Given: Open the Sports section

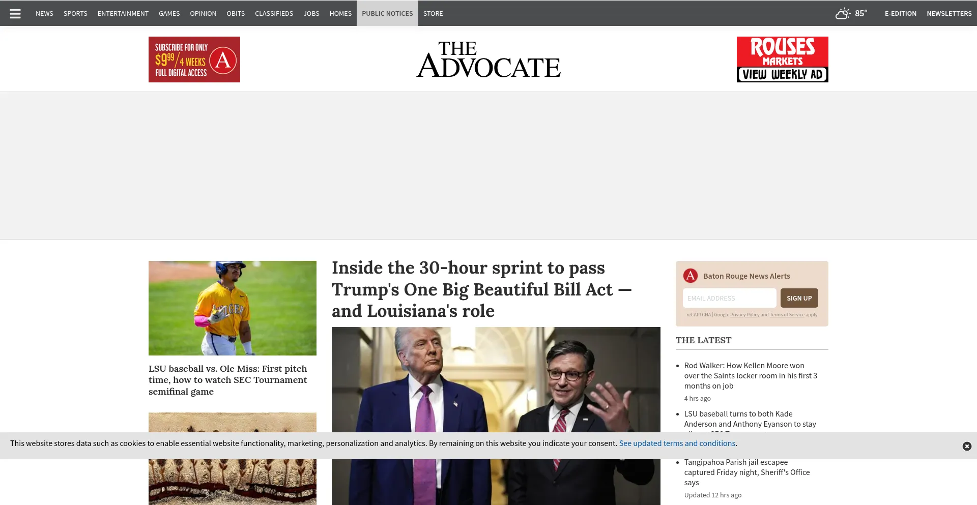Looking at the screenshot, I should pos(75,13).
